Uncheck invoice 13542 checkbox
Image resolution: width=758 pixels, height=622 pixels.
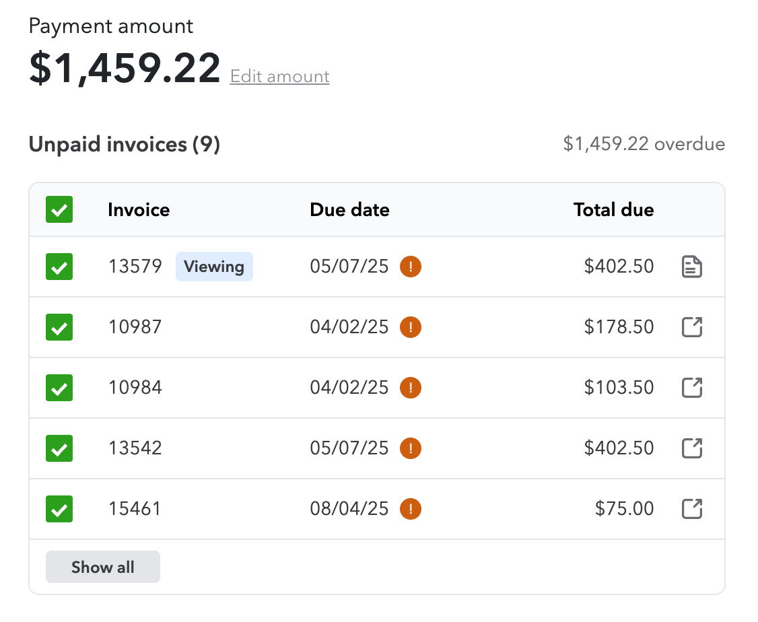(59, 448)
